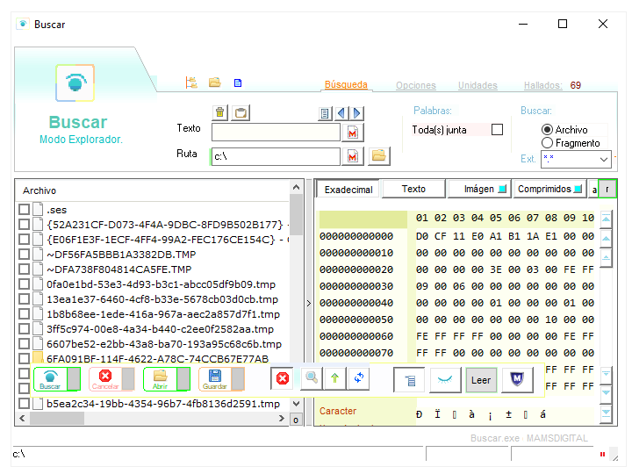Screen dimensions: 632x474
Task: Click the Cancelar red X button
Action: click(105, 379)
